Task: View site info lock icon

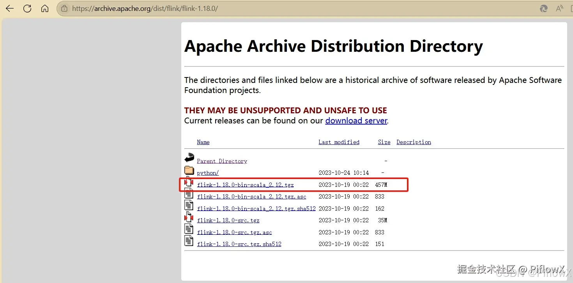Action: (x=64, y=9)
